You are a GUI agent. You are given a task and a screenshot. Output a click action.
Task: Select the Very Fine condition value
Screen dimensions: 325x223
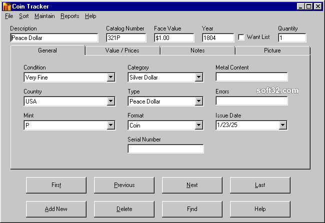[36, 77]
